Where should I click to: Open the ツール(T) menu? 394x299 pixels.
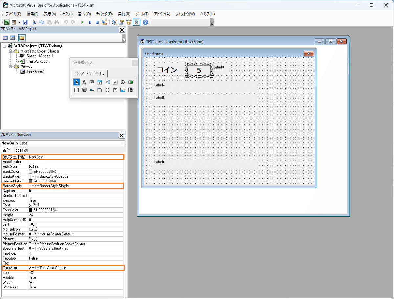(142, 14)
